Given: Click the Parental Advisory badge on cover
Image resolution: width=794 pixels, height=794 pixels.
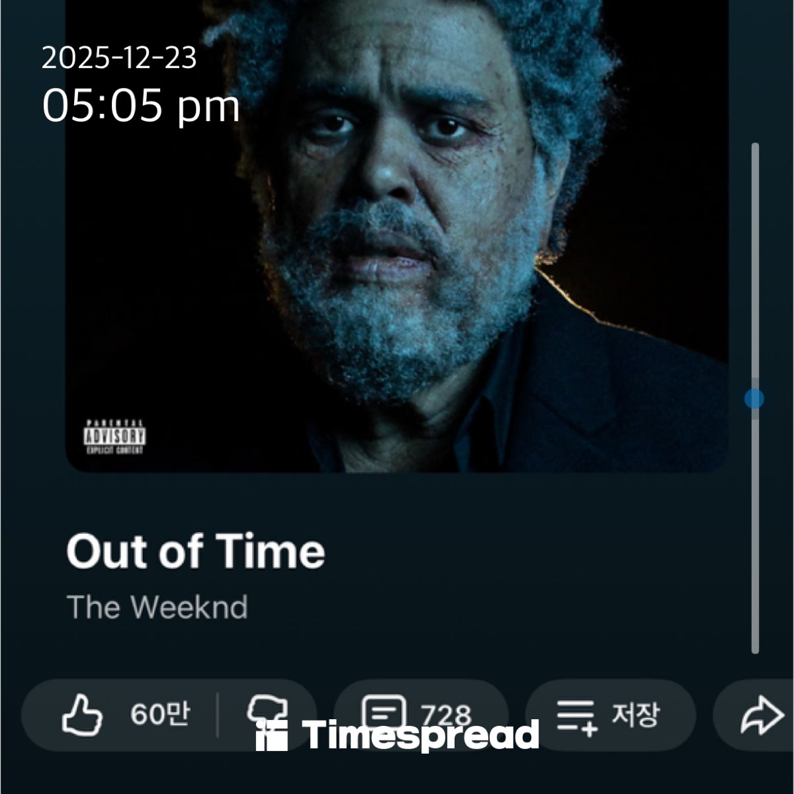Looking at the screenshot, I should point(114,437).
